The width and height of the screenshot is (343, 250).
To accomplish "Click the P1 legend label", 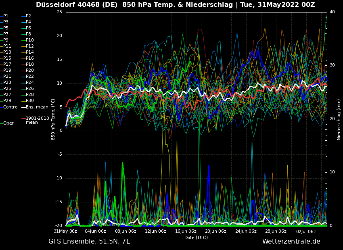I will tap(6, 16).
